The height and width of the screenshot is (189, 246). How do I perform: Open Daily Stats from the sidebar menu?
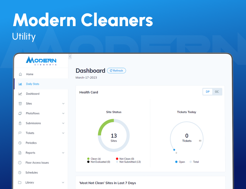point(32,84)
